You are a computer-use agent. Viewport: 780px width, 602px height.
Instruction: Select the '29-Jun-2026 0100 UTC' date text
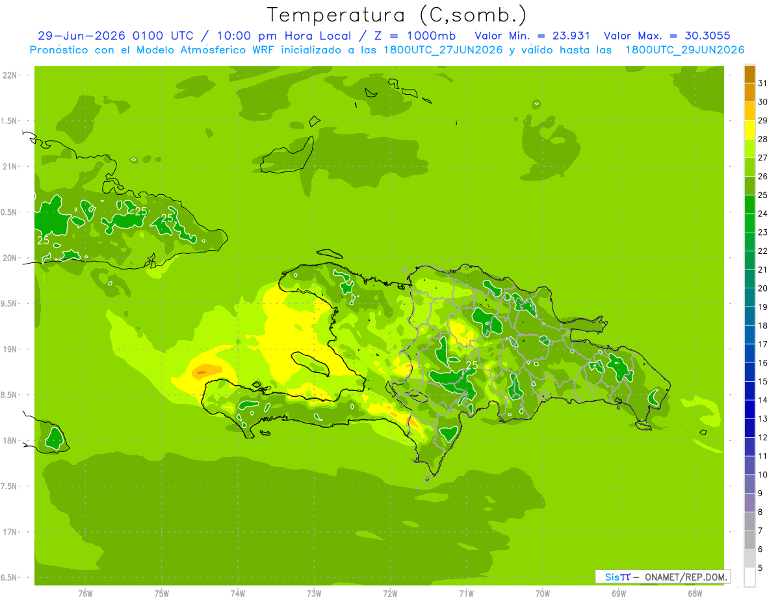114,36
